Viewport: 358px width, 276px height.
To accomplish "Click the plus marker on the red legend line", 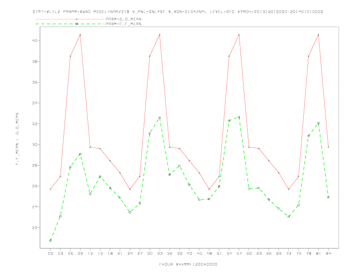I will 77,19.
